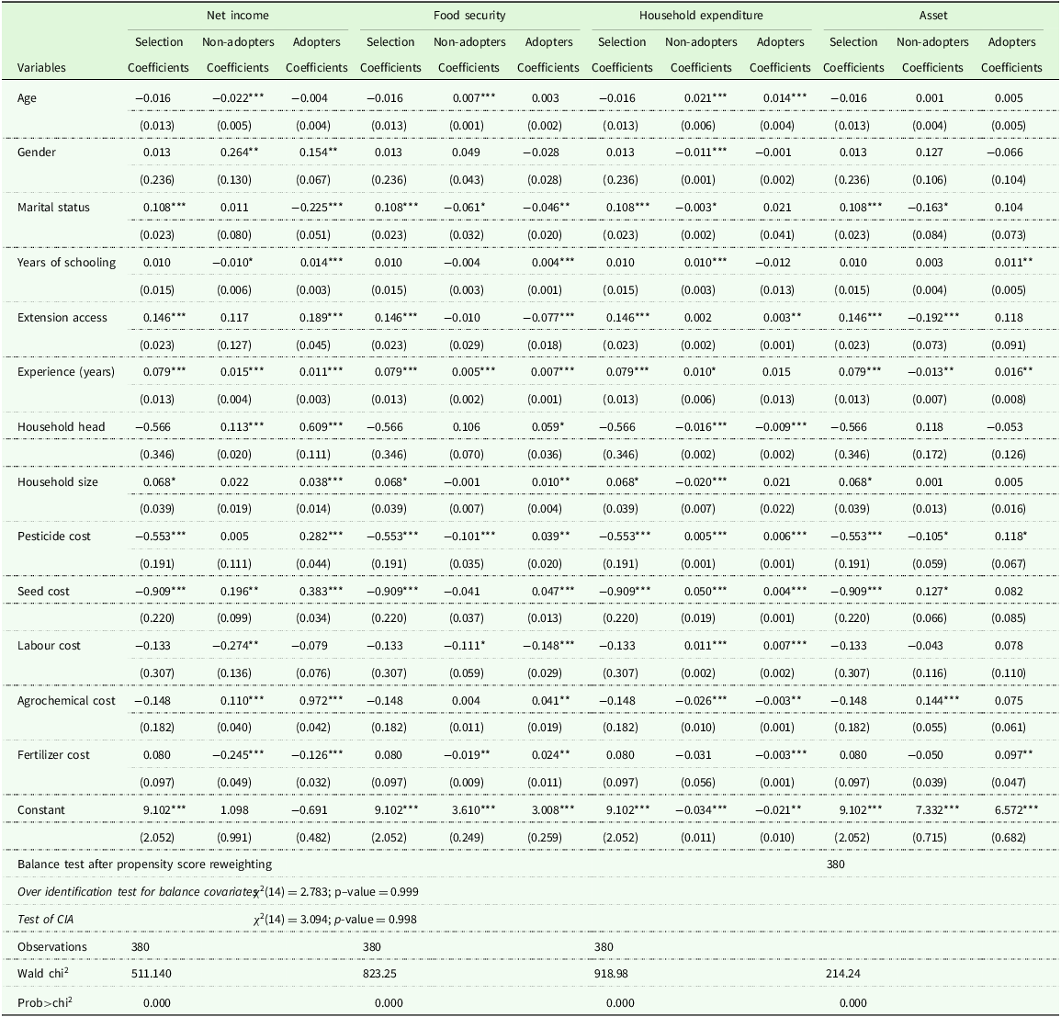
Task: Click the 'Agrochemical cost' row label
Action: [x=66, y=701]
